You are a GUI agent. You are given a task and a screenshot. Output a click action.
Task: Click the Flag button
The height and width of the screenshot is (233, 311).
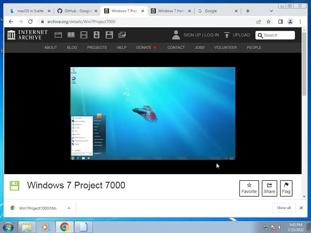286,188
